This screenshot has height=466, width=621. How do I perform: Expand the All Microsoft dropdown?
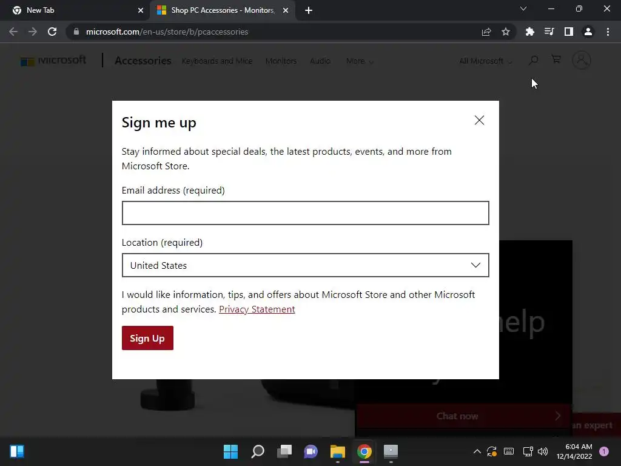[486, 61]
